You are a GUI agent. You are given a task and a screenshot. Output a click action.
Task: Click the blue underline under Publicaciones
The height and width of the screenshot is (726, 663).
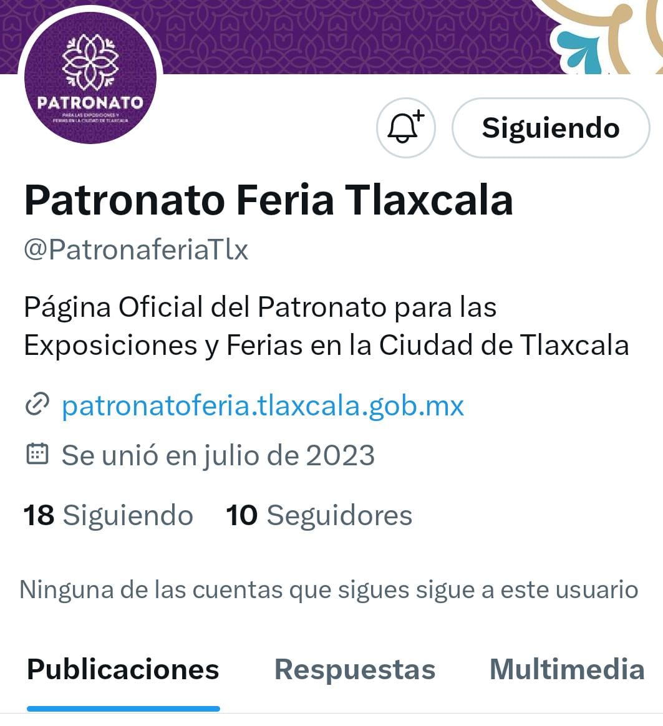(123, 709)
